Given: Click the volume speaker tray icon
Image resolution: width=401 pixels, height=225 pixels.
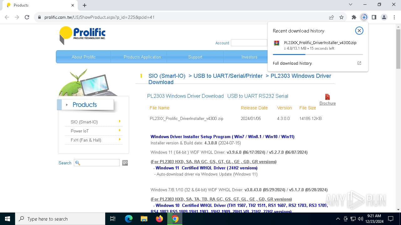Looking at the screenshot, I should click(361, 219).
